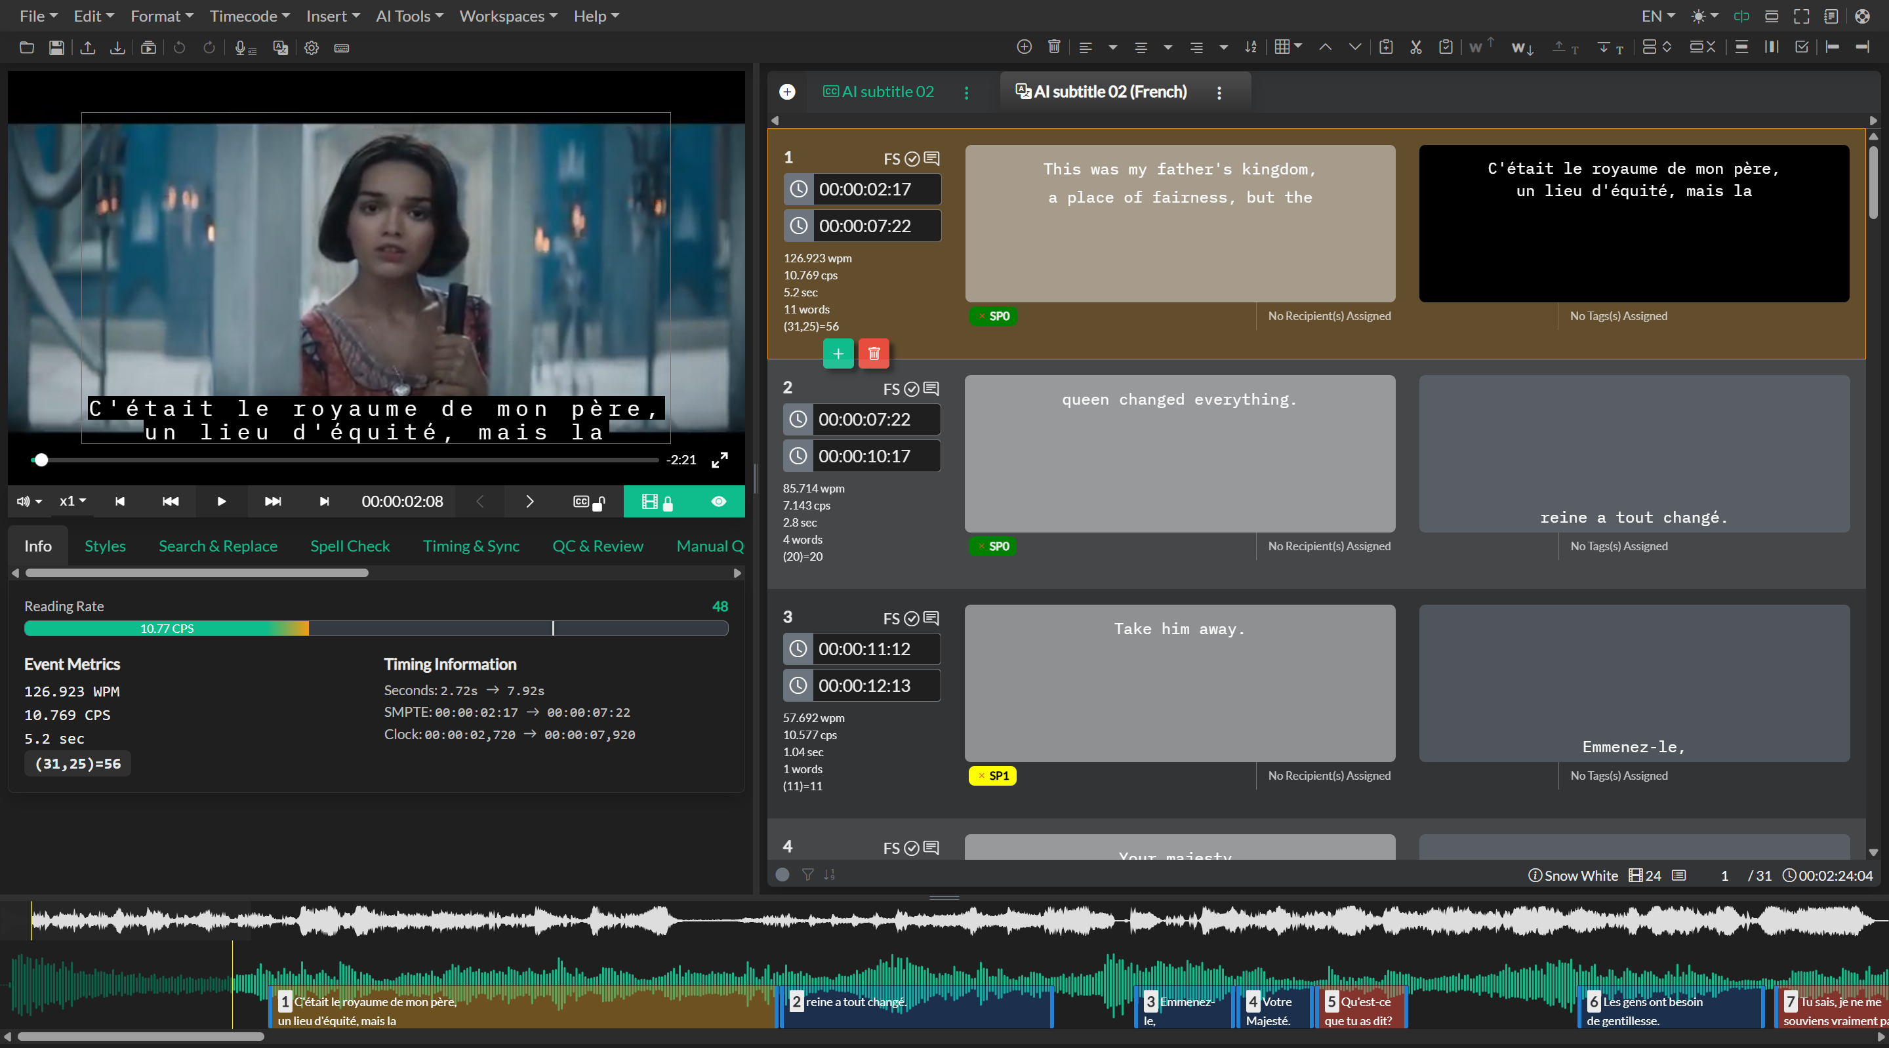Insert event after event 1 with green plus

point(838,354)
